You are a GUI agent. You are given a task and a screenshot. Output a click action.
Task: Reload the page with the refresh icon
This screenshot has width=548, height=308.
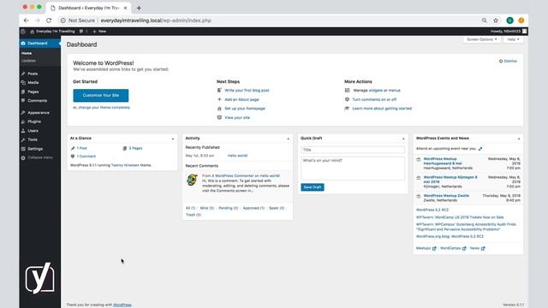tap(49, 21)
